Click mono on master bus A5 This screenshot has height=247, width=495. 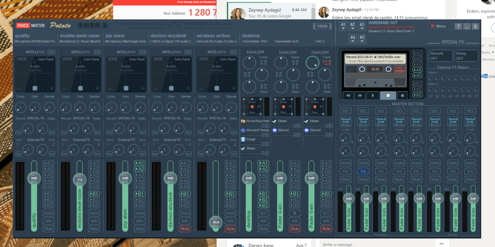tap(417, 163)
